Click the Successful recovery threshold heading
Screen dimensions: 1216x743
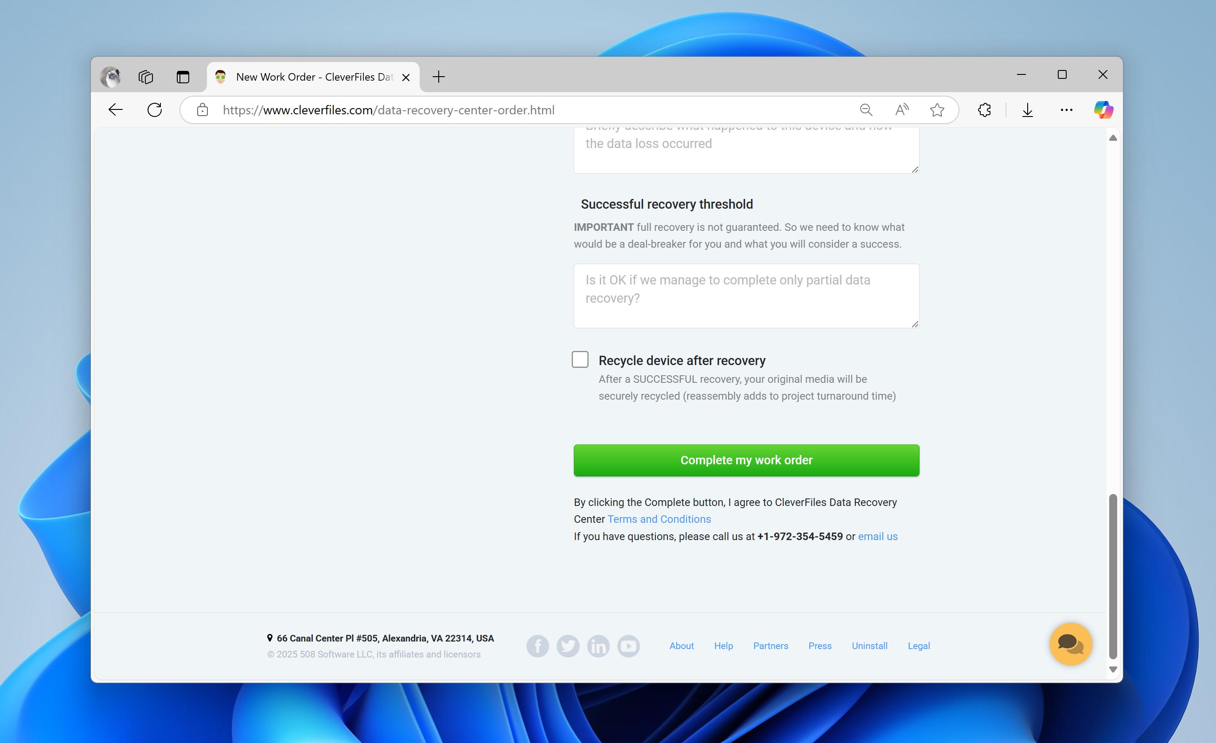pyautogui.click(x=667, y=204)
